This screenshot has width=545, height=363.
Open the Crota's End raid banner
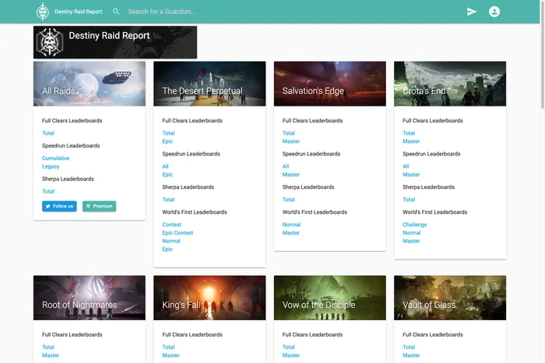tap(450, 84)
